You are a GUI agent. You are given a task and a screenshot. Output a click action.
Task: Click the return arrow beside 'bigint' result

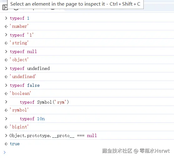point(6,127)
